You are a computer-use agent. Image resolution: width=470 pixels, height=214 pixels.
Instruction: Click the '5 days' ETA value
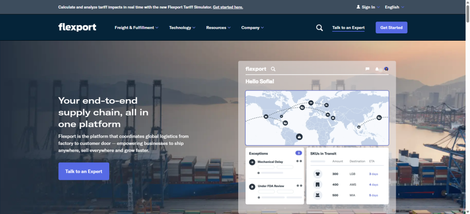click(374, 196)
